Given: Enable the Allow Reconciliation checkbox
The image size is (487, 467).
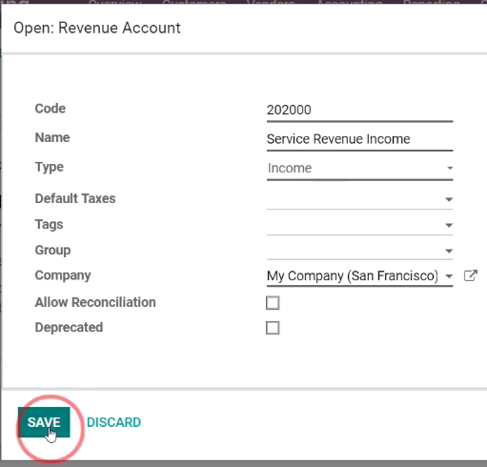Looking at the screenshot, I should pyautogui.click(x=273, y=303).
